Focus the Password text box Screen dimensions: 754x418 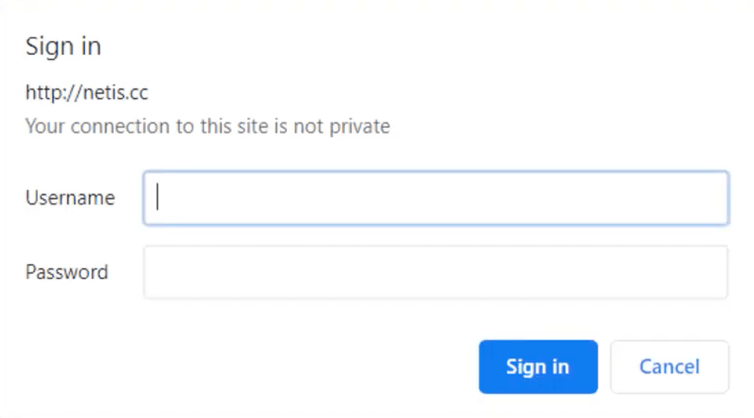click(x=436, y=272)
